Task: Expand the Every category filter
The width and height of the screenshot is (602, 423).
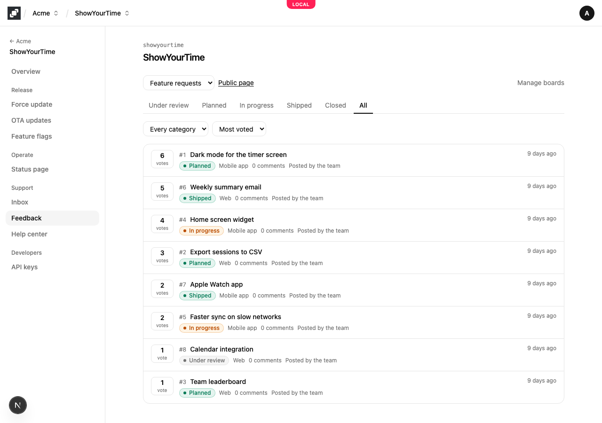Action: (175, 129)
